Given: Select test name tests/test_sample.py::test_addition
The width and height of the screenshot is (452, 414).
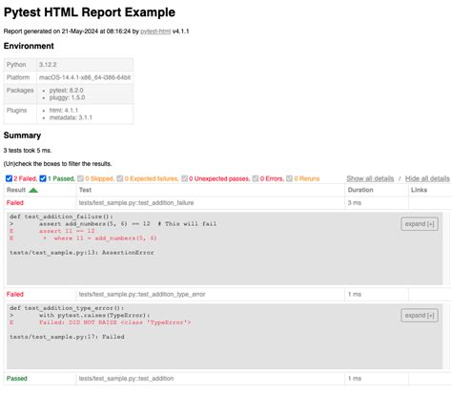Looking at the screenshot, I should [x=126, y=379].
